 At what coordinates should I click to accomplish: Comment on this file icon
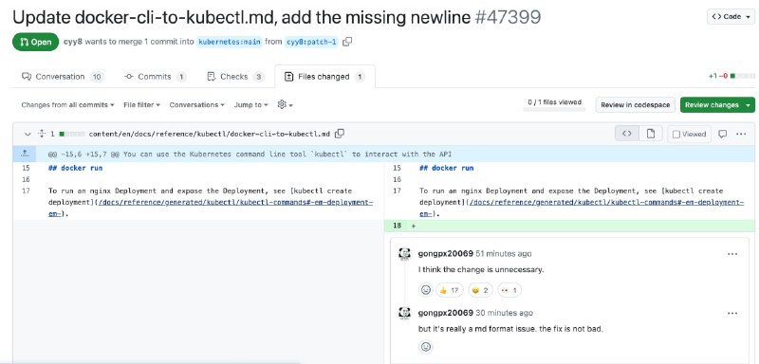[722, 134]
